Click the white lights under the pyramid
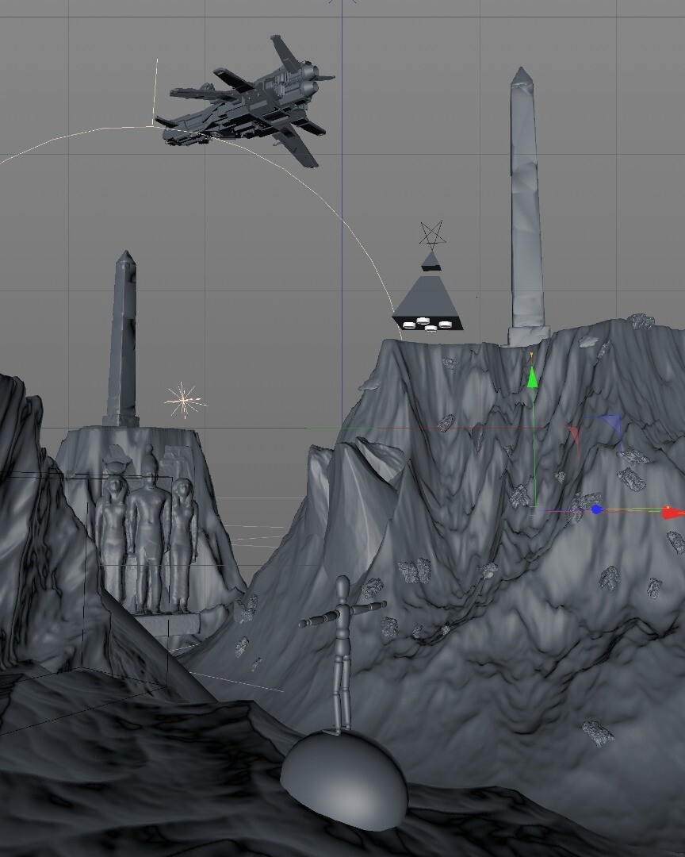The width and height of the screenshot is (685, 857). [428, 325]
